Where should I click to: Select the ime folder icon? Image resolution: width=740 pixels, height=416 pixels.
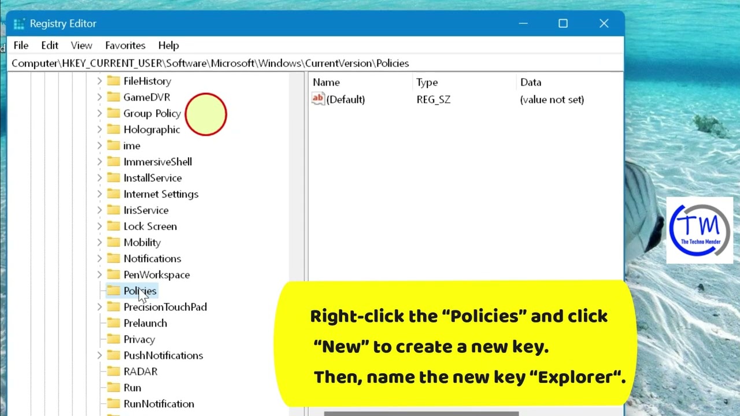113,146
